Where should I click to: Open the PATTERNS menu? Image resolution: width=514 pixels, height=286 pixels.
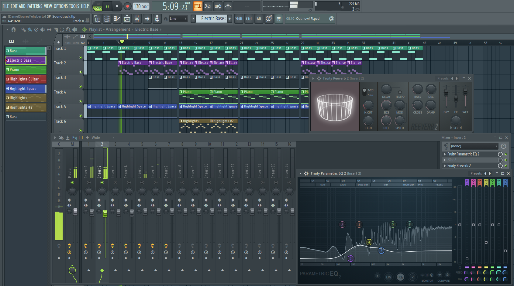[x=35, y=6]
